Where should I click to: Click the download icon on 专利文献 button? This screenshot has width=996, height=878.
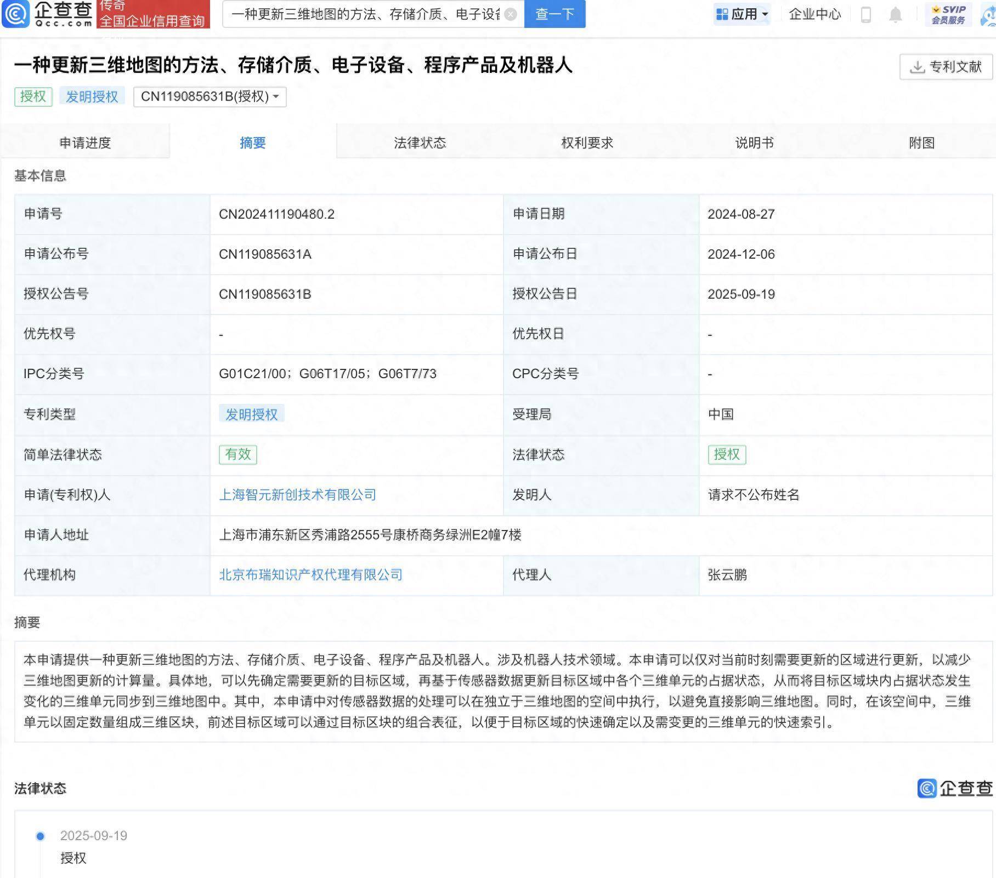point(917,67)
